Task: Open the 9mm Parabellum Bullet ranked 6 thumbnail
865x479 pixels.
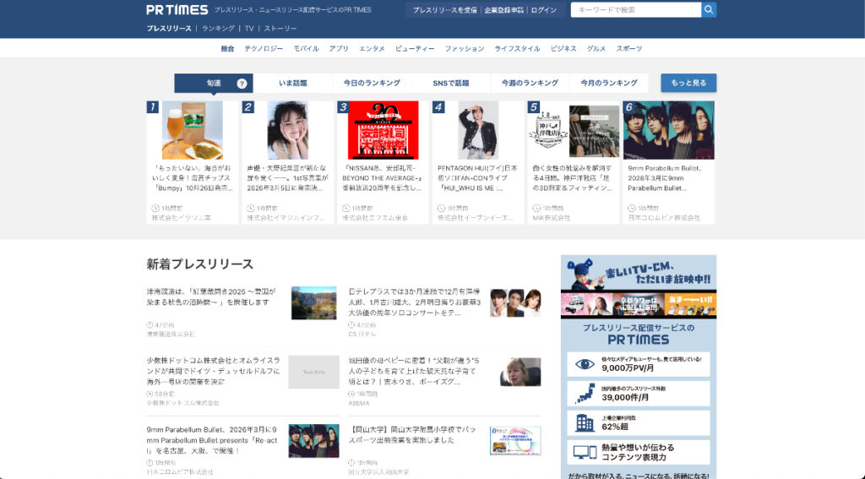Action: pyautogui.click(x=668, y=131)
